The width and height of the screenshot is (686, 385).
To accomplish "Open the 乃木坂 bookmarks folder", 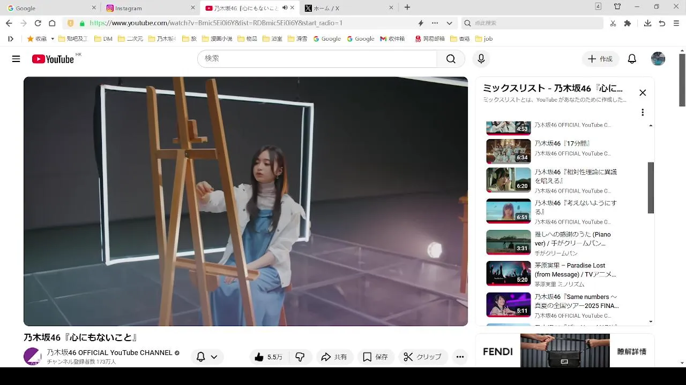I will click(161, 38).
